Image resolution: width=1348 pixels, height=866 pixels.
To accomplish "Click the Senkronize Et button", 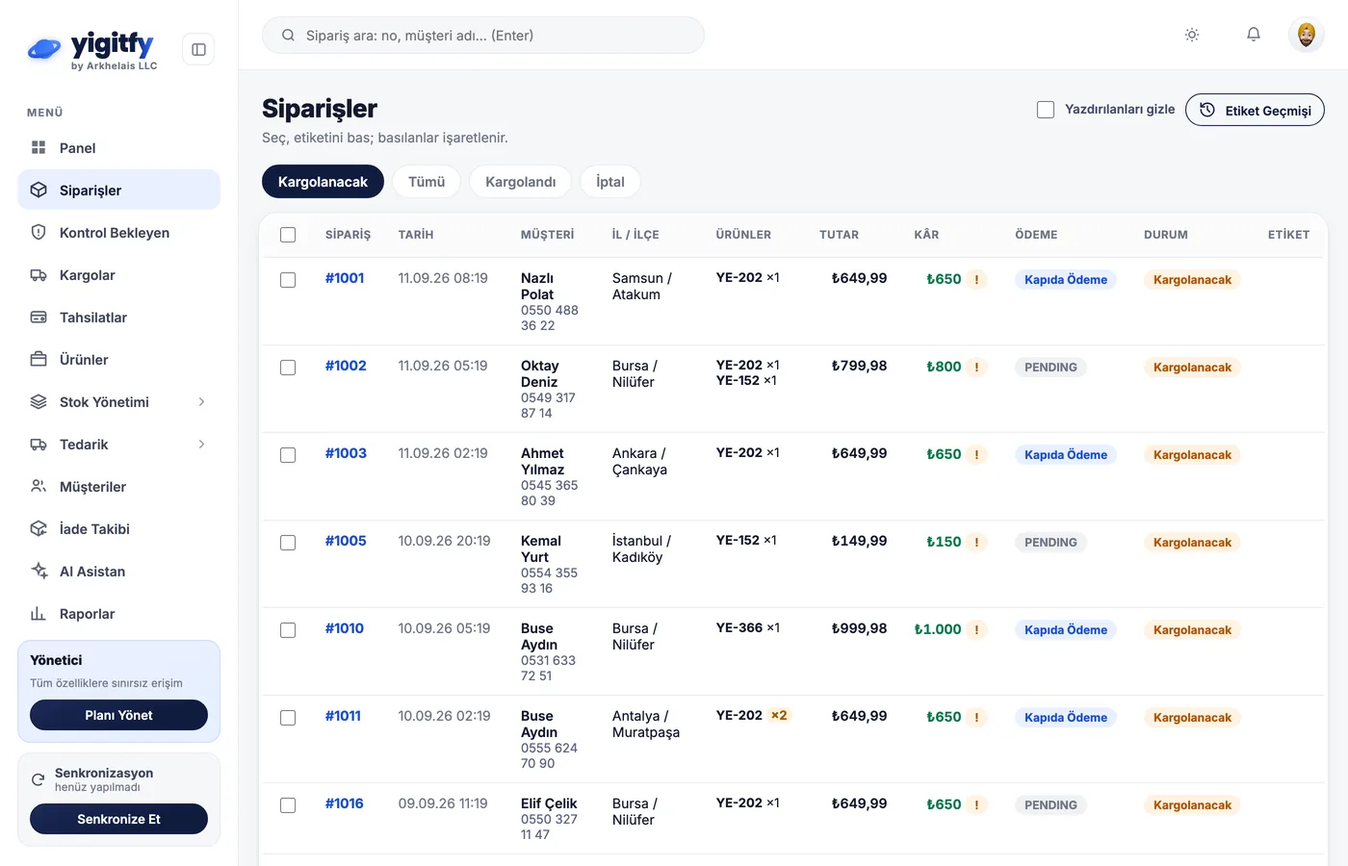I will pyautogui.click(x=118, y=819).
